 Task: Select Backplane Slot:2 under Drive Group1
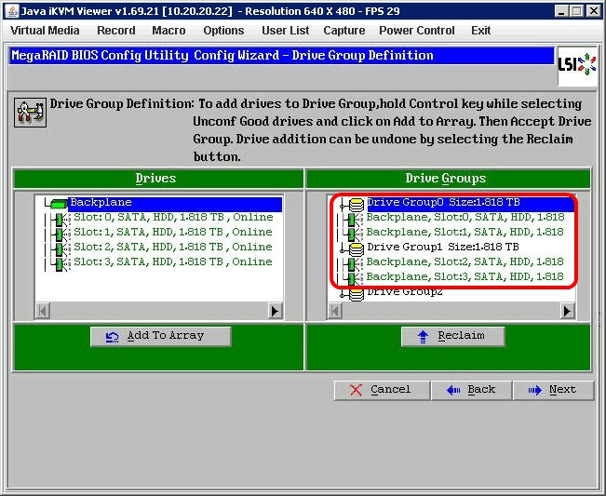[464, 262]
